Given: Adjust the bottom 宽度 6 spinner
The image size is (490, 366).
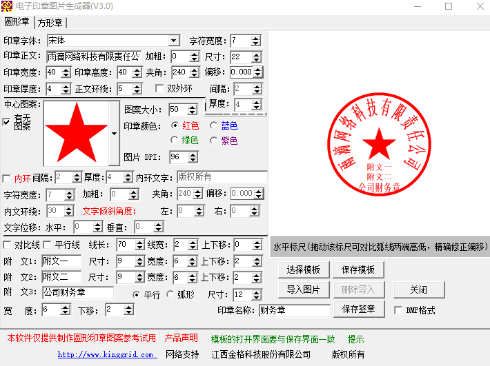Looking at the screenshot, I should point(65,310).
